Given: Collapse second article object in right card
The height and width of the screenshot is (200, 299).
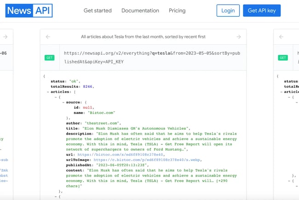Looking at the screenshot, I should click(289, 181).
